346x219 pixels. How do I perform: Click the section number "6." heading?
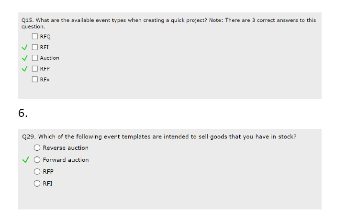tap(23, 113)
